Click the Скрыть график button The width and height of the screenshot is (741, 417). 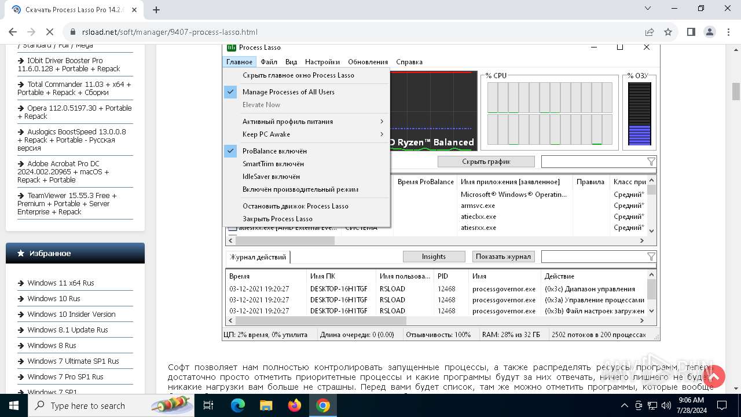tap(486, 162)
